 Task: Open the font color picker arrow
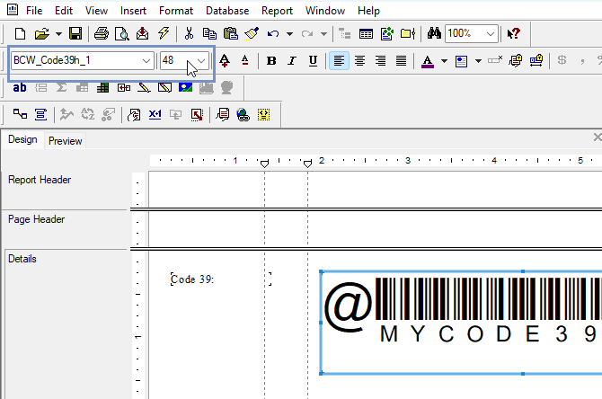click(x=444, y=61)
